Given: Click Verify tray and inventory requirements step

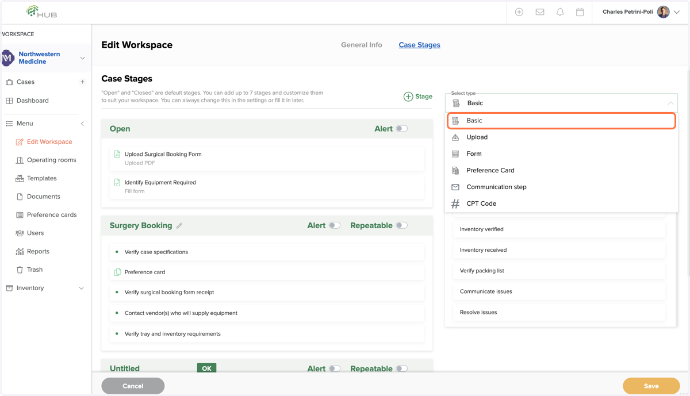Looking at the screenshot, I should (267, 333).
